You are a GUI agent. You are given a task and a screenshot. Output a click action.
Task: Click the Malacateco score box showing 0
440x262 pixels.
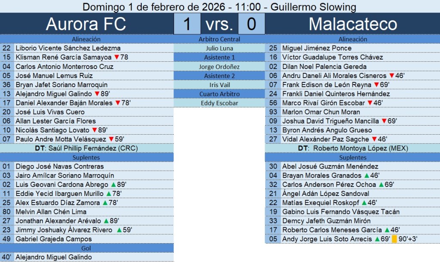pyautogui.click(x=251, y=24)
